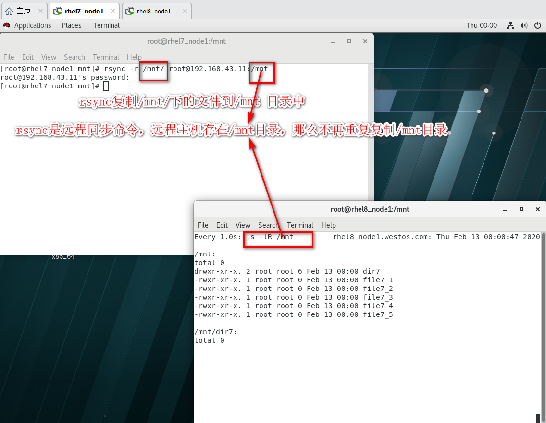Switch to the rhel7_node1 VM tab
Screen dimensions: 546x423
click(84, 11)
